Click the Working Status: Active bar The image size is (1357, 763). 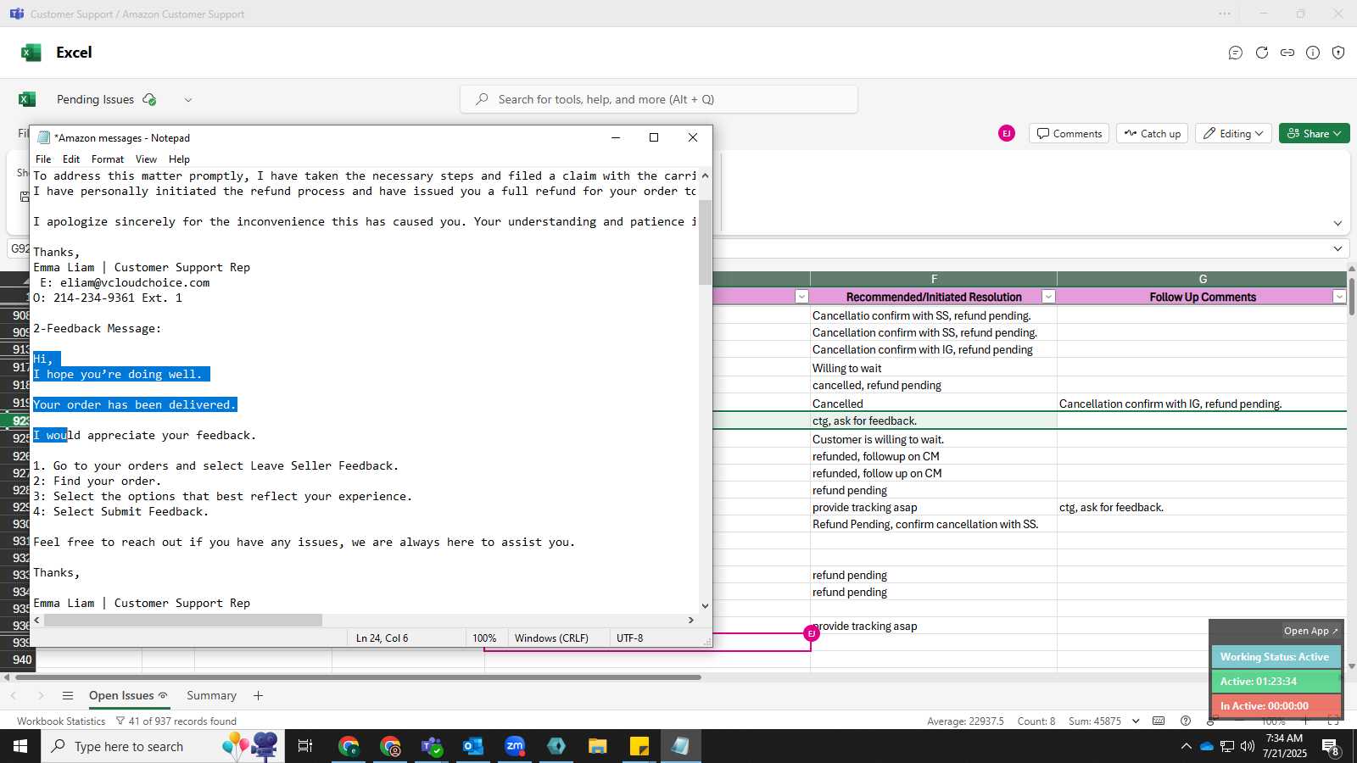(x=1276, y=657)
